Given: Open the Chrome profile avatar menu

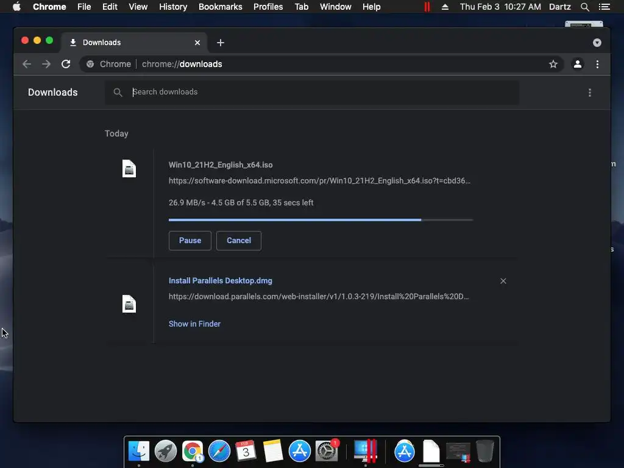Looking at the screenshot, I should point(578,64).
